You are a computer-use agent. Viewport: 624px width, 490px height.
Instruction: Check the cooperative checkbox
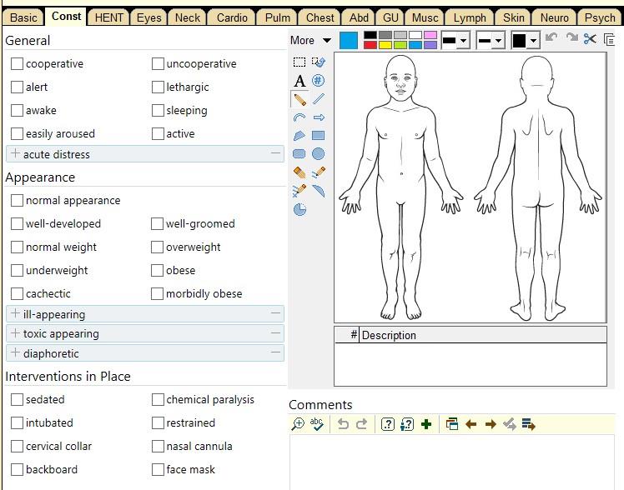(x=18, y=64)
